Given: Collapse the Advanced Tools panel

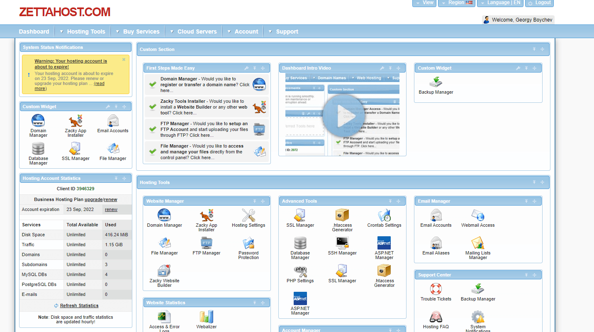Looking at the screenshot, I should click(x=390, y=201).
